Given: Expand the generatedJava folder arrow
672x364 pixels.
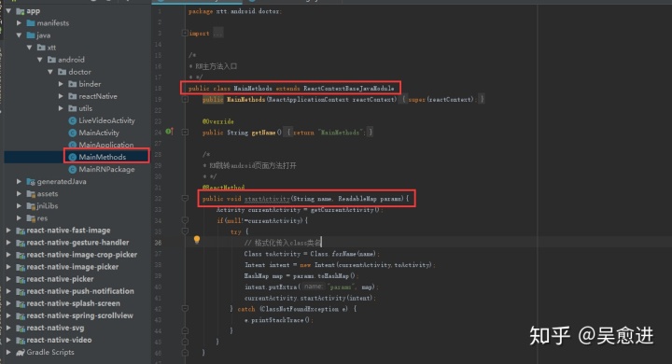Looking at the screenshot, I should click(x=19, y=182).
